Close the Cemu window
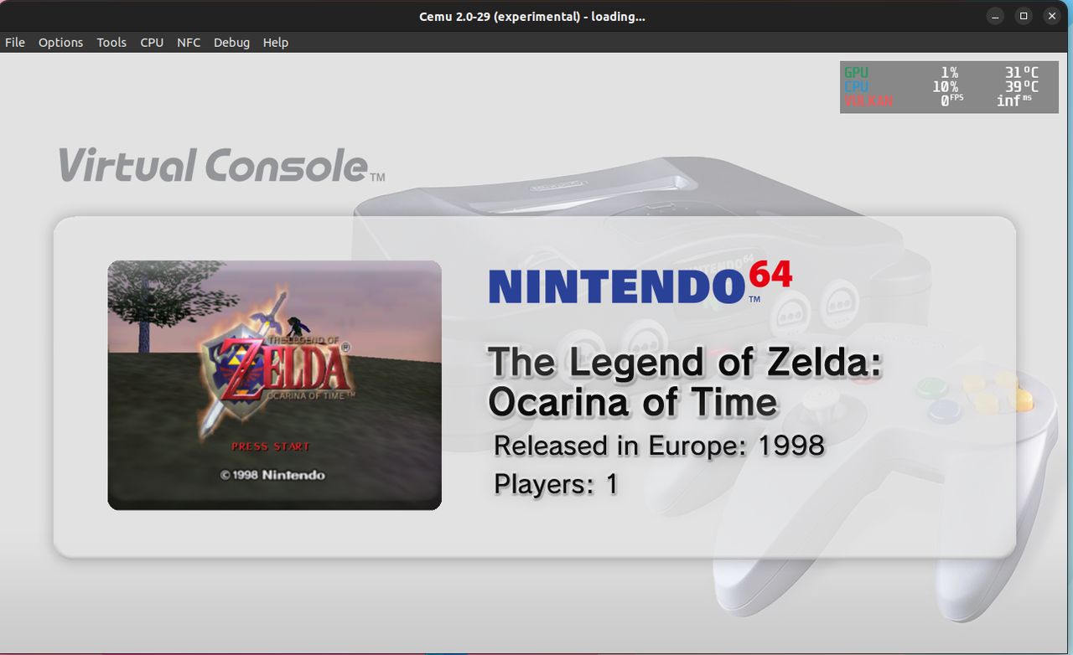Image resolution: width=1073 pixels, height=655 pixels. (x=1051, y=16)
